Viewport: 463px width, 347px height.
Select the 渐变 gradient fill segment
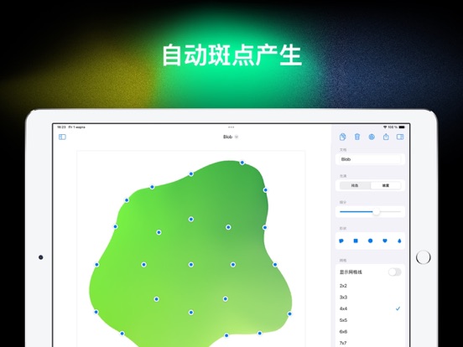pos(386,185)
